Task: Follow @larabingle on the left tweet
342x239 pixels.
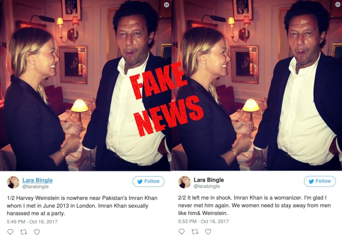Action: [x=148, y=181]
